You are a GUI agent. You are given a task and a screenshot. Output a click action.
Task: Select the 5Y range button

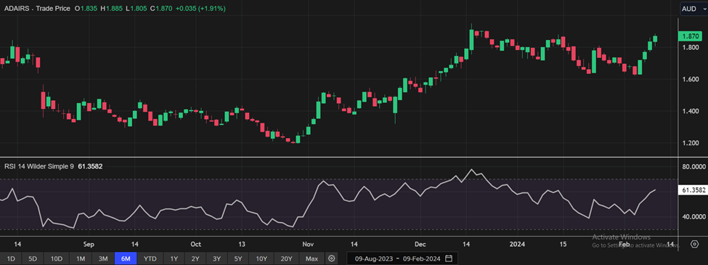point(238,258)
